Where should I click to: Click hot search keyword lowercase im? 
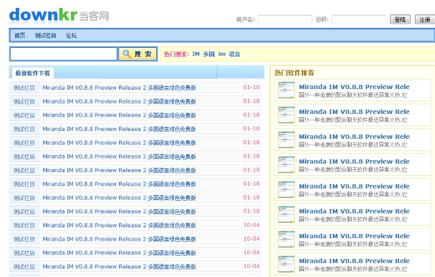pos(222,54)
